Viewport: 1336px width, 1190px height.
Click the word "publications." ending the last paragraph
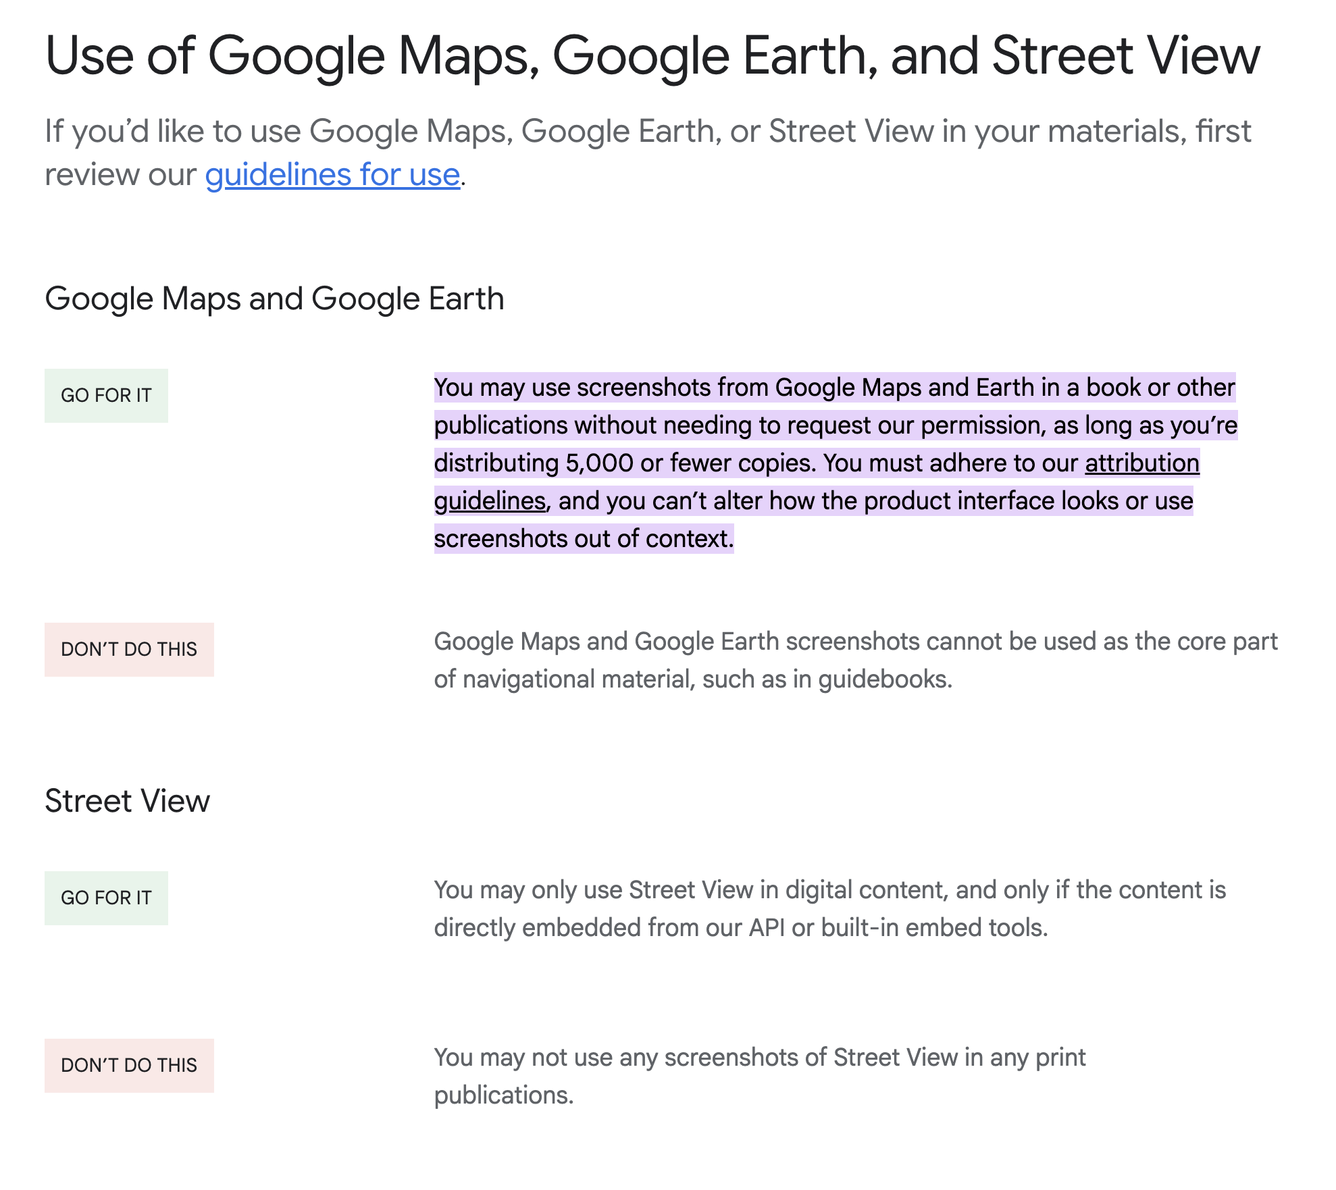503,1095
